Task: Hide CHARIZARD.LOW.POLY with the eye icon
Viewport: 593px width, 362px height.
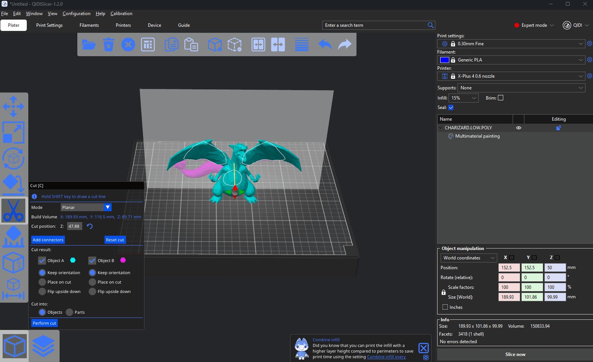Action: pos(519,128)
